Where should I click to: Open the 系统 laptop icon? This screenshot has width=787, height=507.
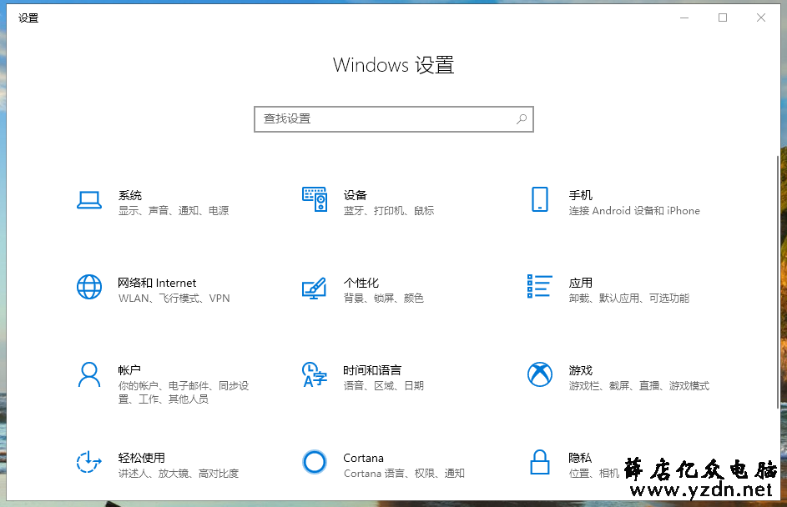[89, 200]
